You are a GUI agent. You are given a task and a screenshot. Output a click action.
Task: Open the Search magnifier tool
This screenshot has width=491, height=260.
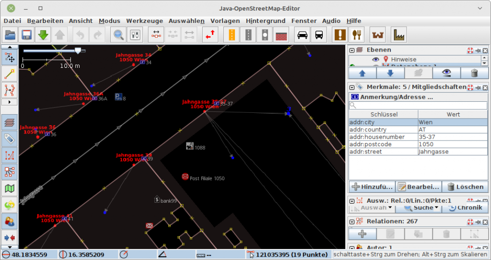(x=118, y=35)
